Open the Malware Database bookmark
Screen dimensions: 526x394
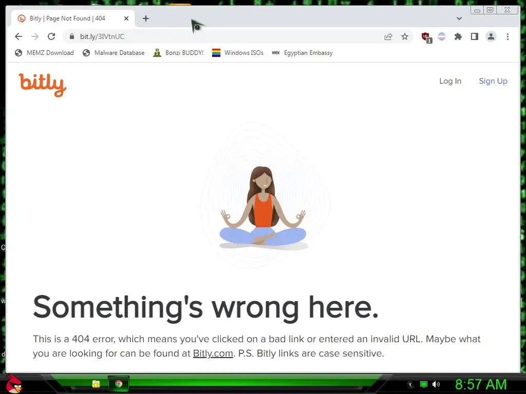pos(114,53)
